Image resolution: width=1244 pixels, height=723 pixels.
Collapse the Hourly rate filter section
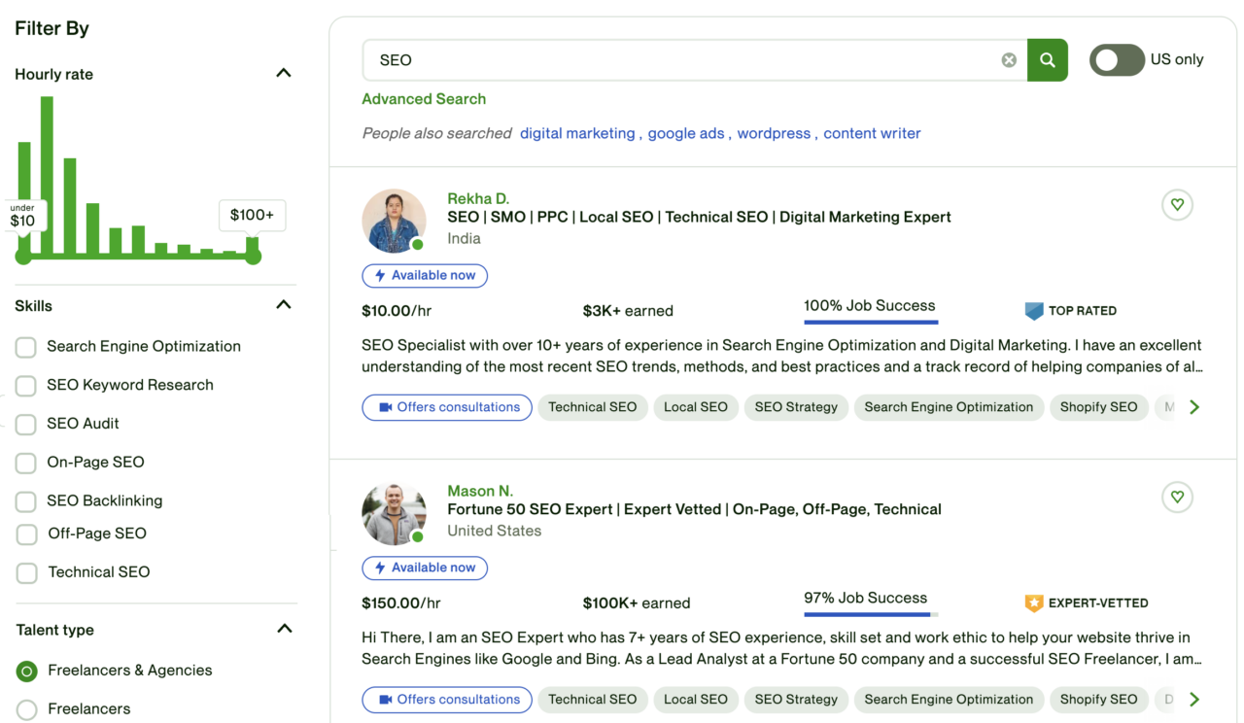coord(283,74)
